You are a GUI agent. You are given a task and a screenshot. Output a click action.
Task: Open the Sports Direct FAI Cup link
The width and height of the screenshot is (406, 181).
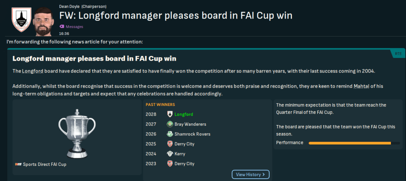point(44,164)
